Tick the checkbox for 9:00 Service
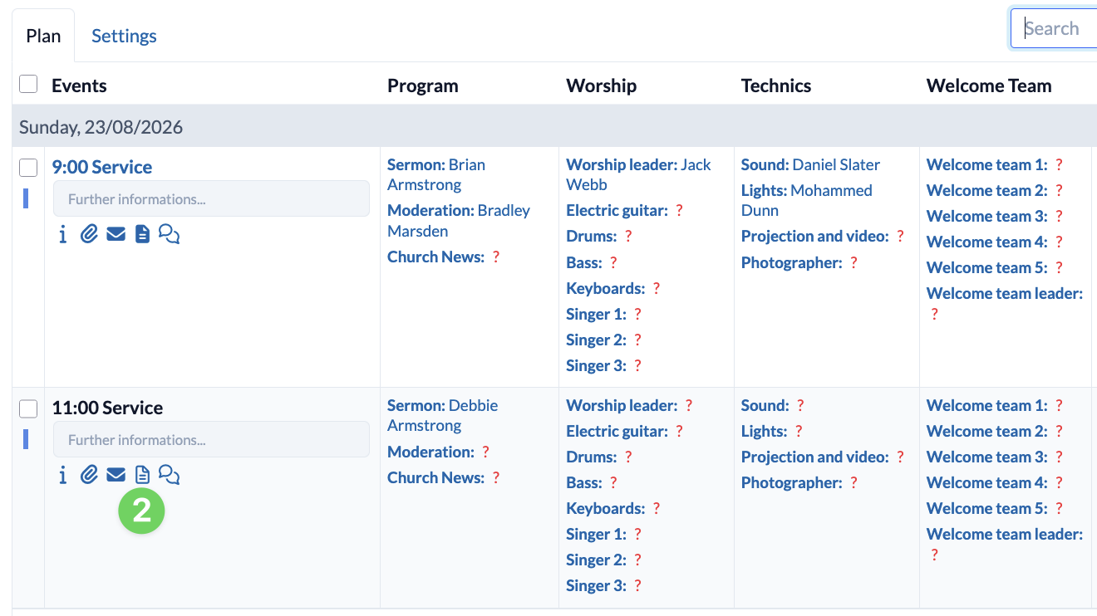This screenshot has height=616, width=1097. 28,168
